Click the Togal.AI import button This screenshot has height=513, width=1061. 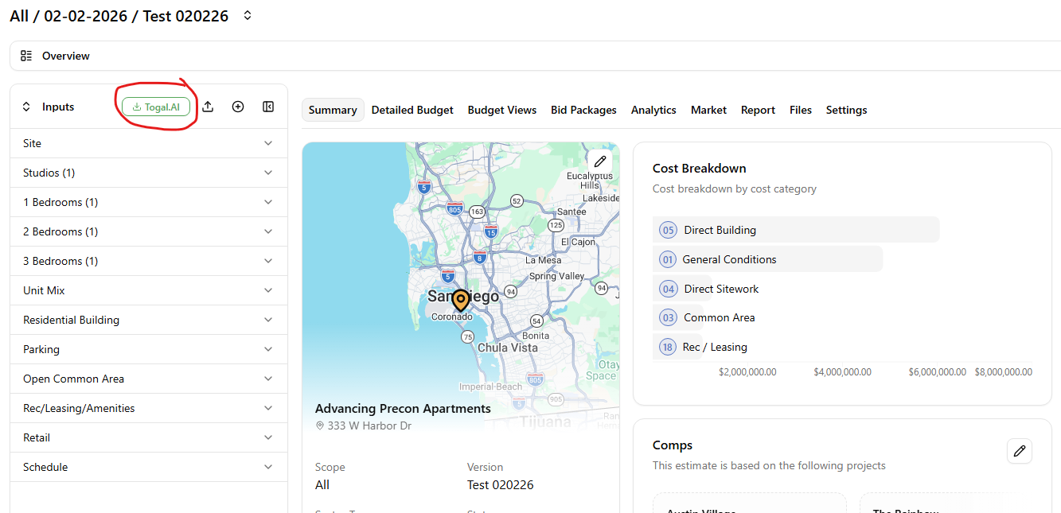(156, 107)
